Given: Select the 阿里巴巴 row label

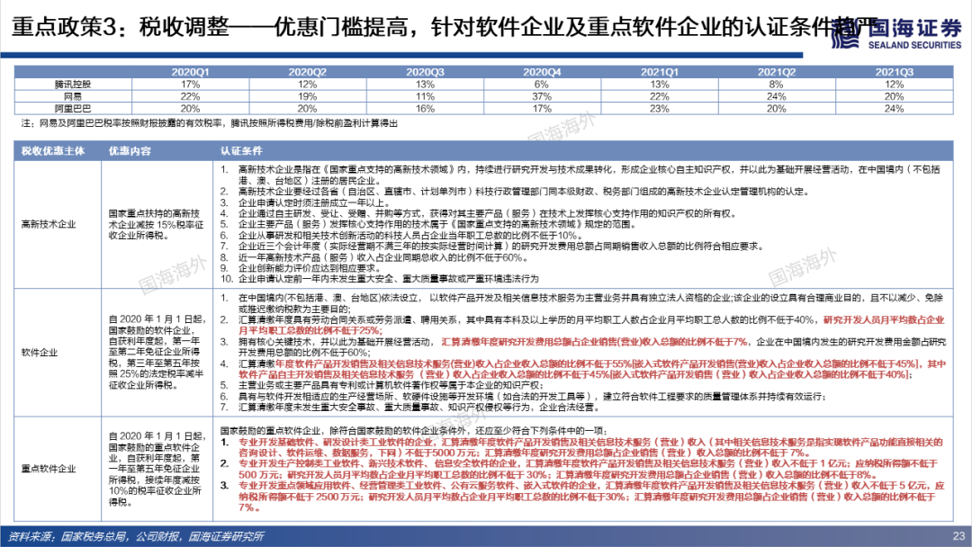Looking at the screenshot, I should pos(73,108).
